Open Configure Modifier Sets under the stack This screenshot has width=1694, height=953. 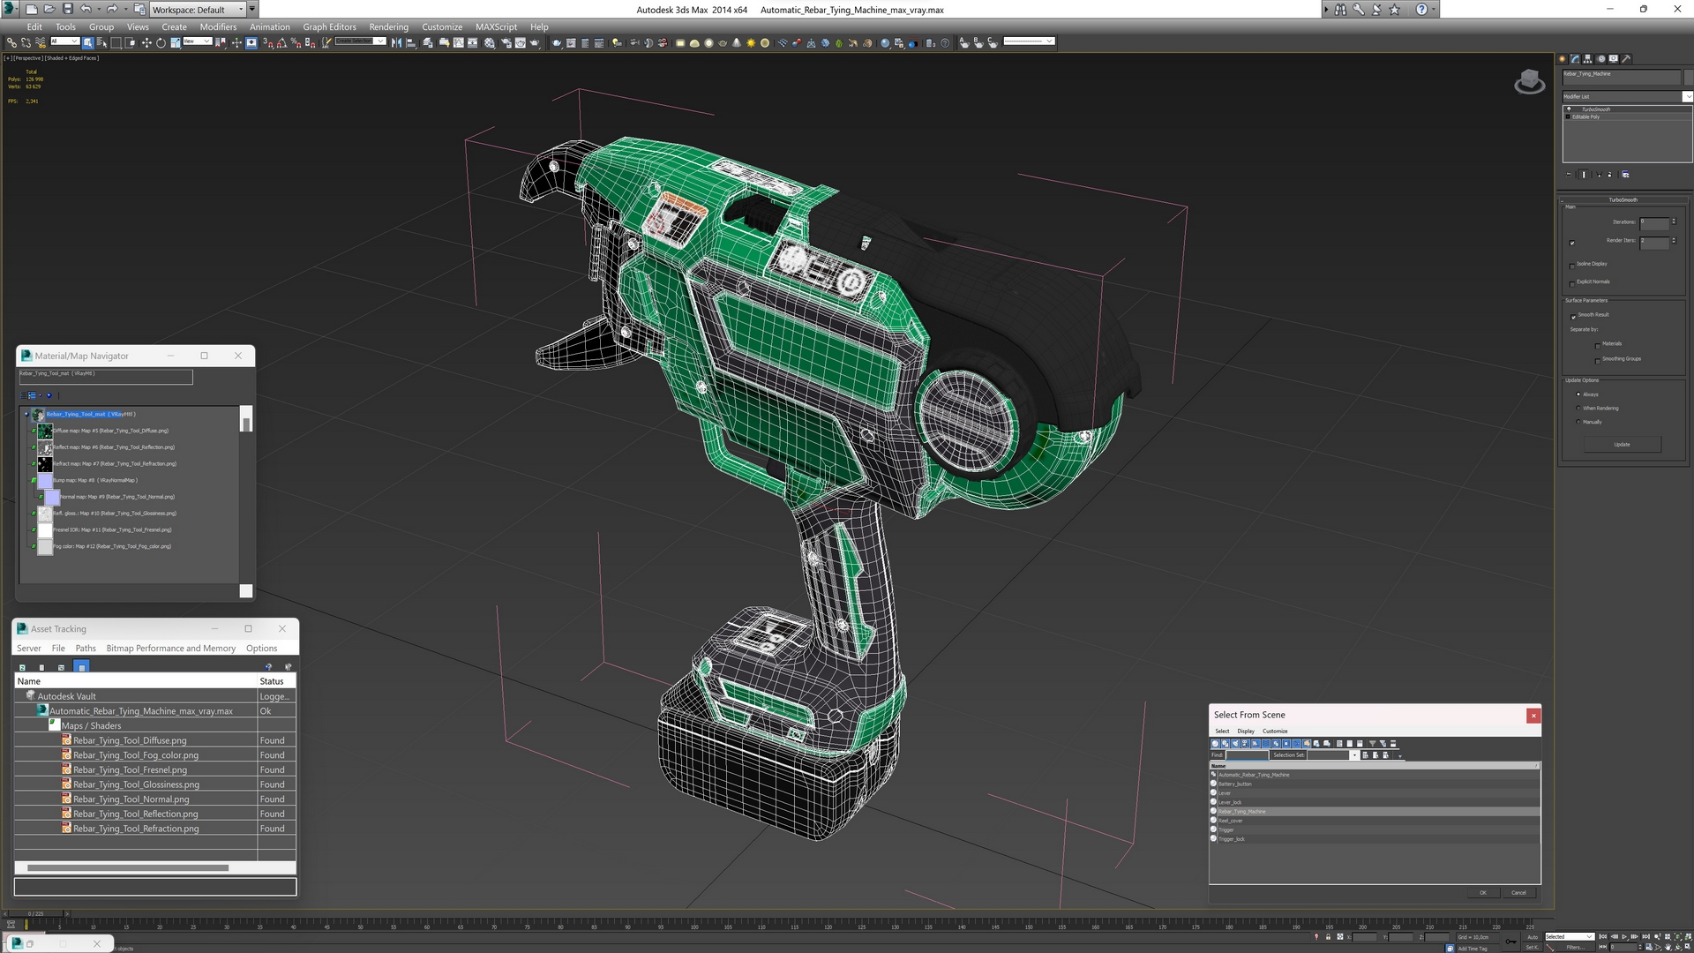[1625, 174]
